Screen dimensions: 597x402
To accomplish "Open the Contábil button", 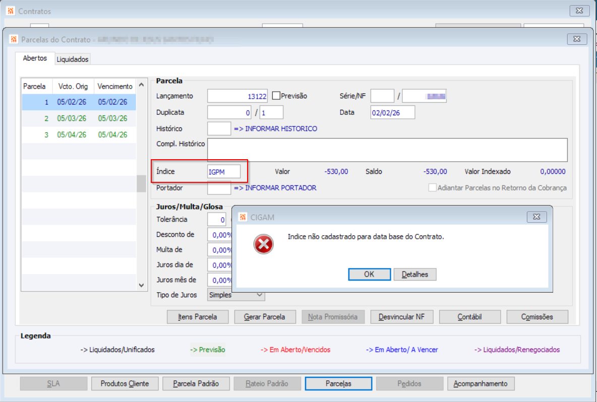I will (469, 317).
